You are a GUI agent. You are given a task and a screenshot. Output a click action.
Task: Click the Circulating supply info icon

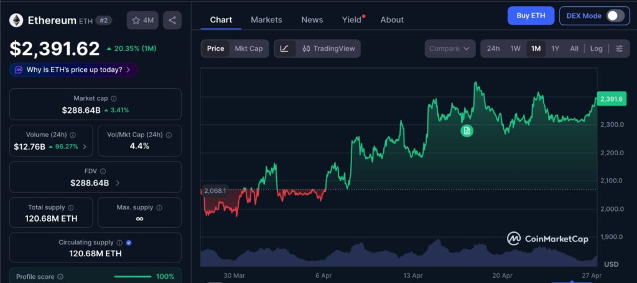[x=119, y=243]
